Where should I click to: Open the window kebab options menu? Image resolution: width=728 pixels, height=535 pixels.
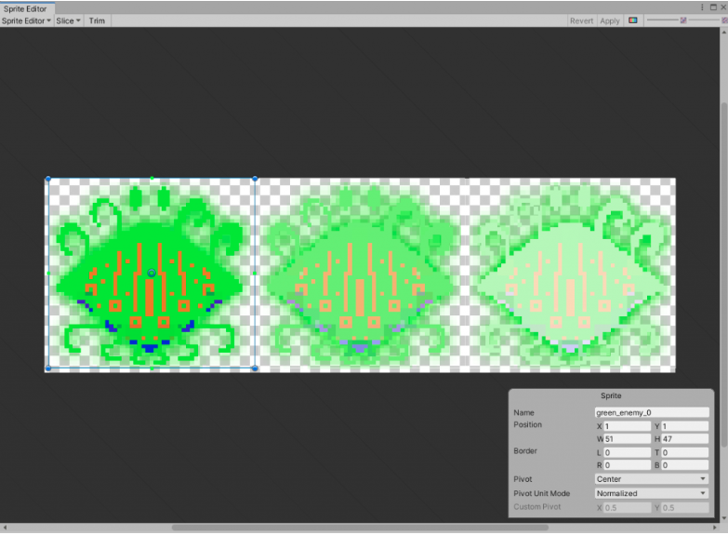pyautogui.click(x=702, y=7)
